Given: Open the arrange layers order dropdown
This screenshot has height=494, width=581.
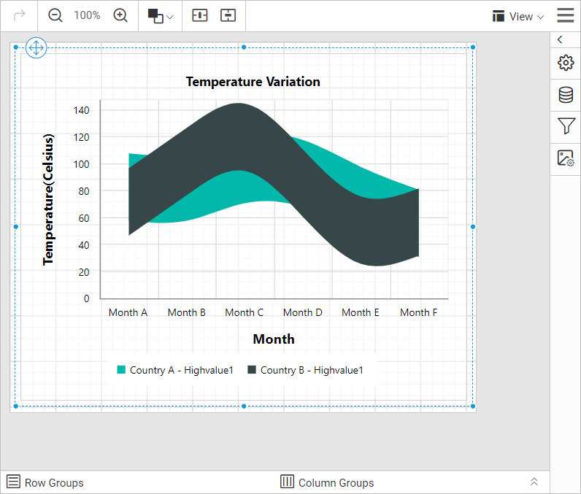Looking at the screenshot, I should point(160,16).
